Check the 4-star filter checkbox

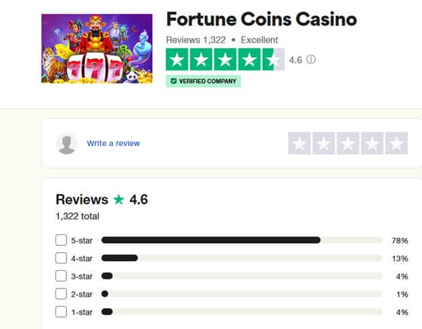coord(61,258)
